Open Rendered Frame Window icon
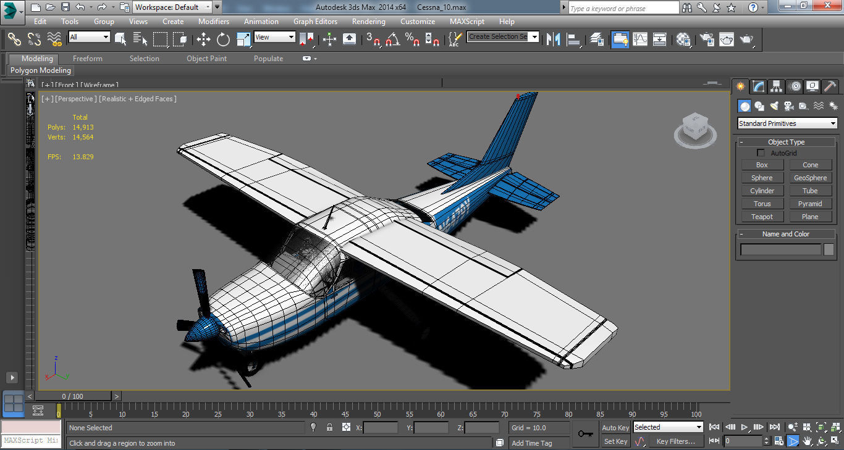 727,40
